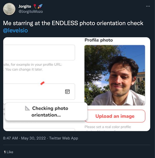Click the calendar icon in the date field

tap(67, 92)
